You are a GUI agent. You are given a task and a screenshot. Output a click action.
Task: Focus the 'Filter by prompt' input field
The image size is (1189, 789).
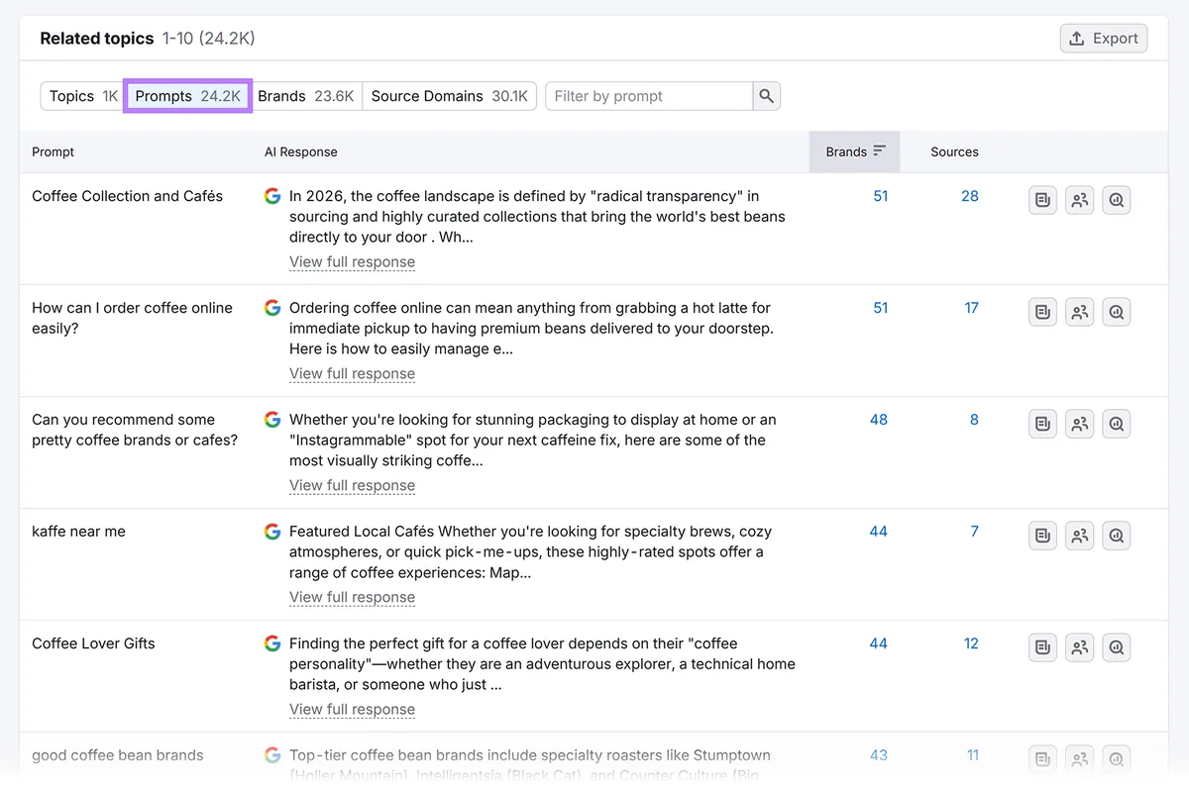(x=649, y=96)
